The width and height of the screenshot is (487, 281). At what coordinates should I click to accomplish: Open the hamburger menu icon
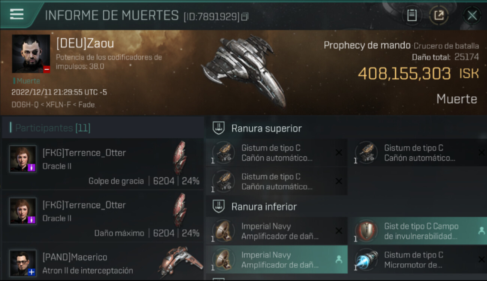(x=17, y=14)
